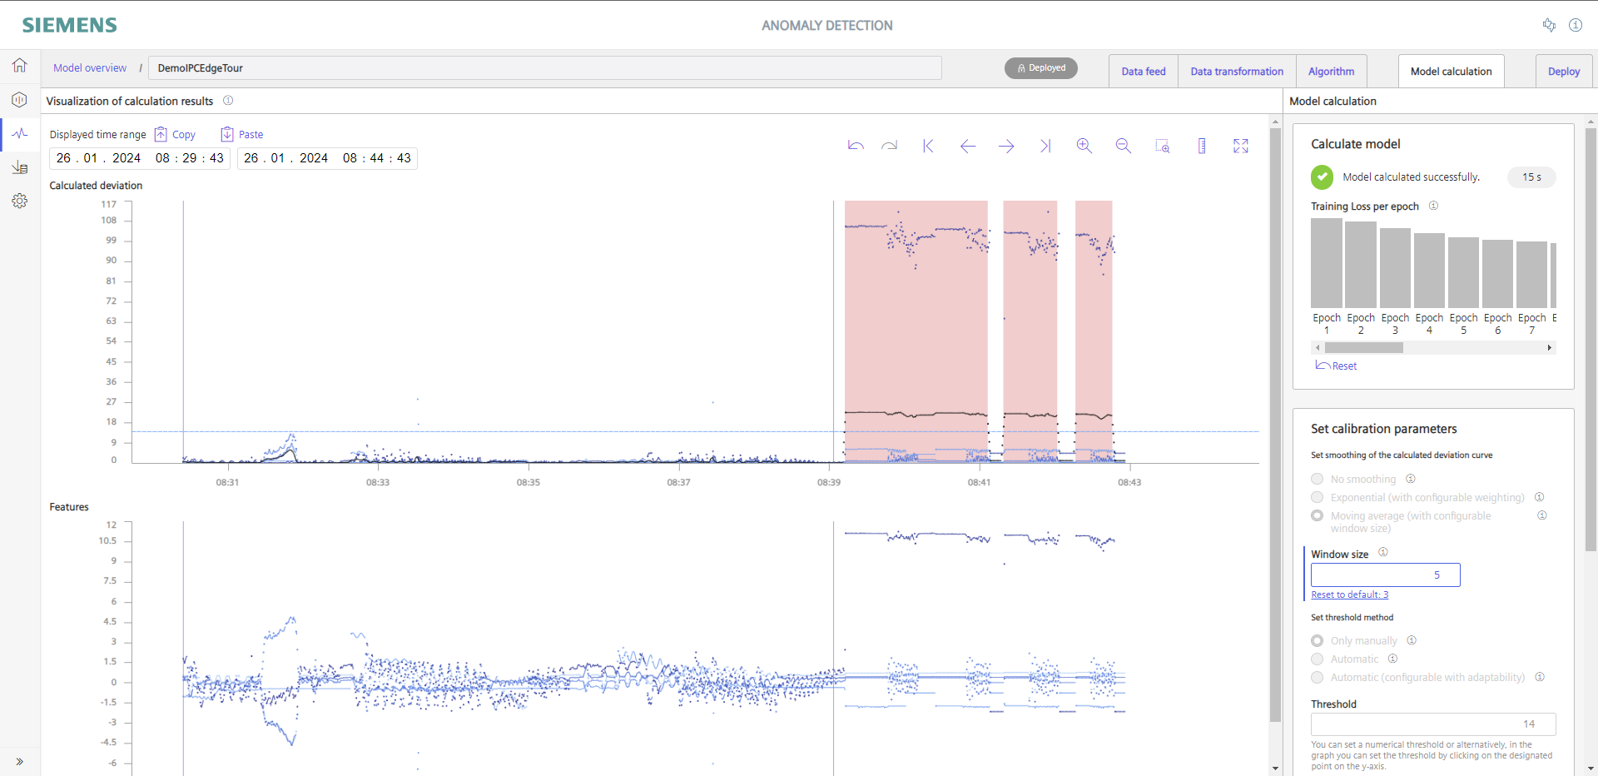Show info for the No smoothing option

click(1411, 479)
